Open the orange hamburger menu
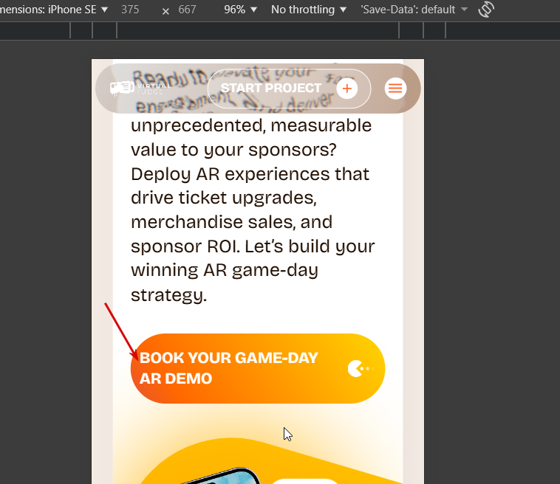Image resolution: width=560 pixels, height=484 pixels. [395, 88]
